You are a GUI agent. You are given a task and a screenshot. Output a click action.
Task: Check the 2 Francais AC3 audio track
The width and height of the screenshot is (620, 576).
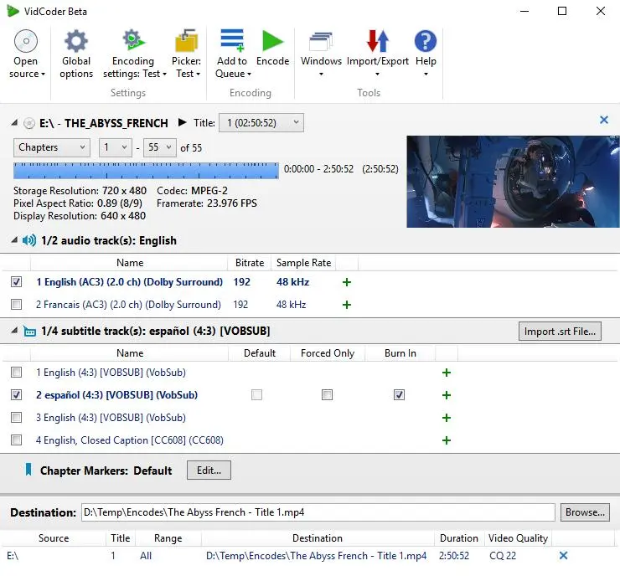tap(16, 304)
